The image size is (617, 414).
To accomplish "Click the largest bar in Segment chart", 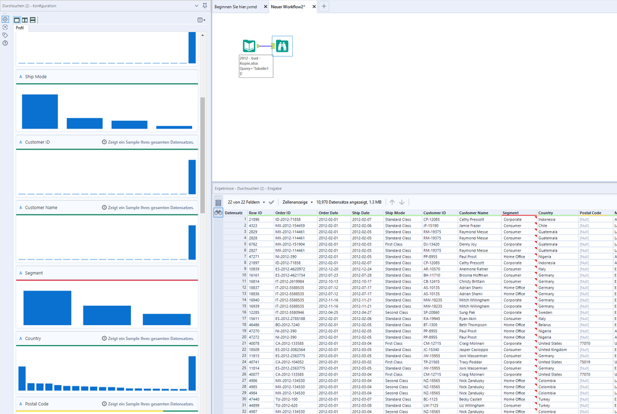I will point(47,308).
